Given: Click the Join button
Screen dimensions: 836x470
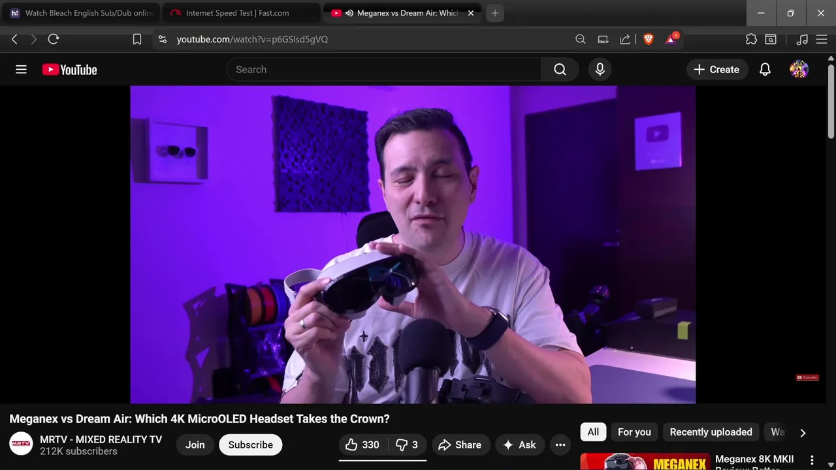Looking at the screenshot, I should 195,445.
